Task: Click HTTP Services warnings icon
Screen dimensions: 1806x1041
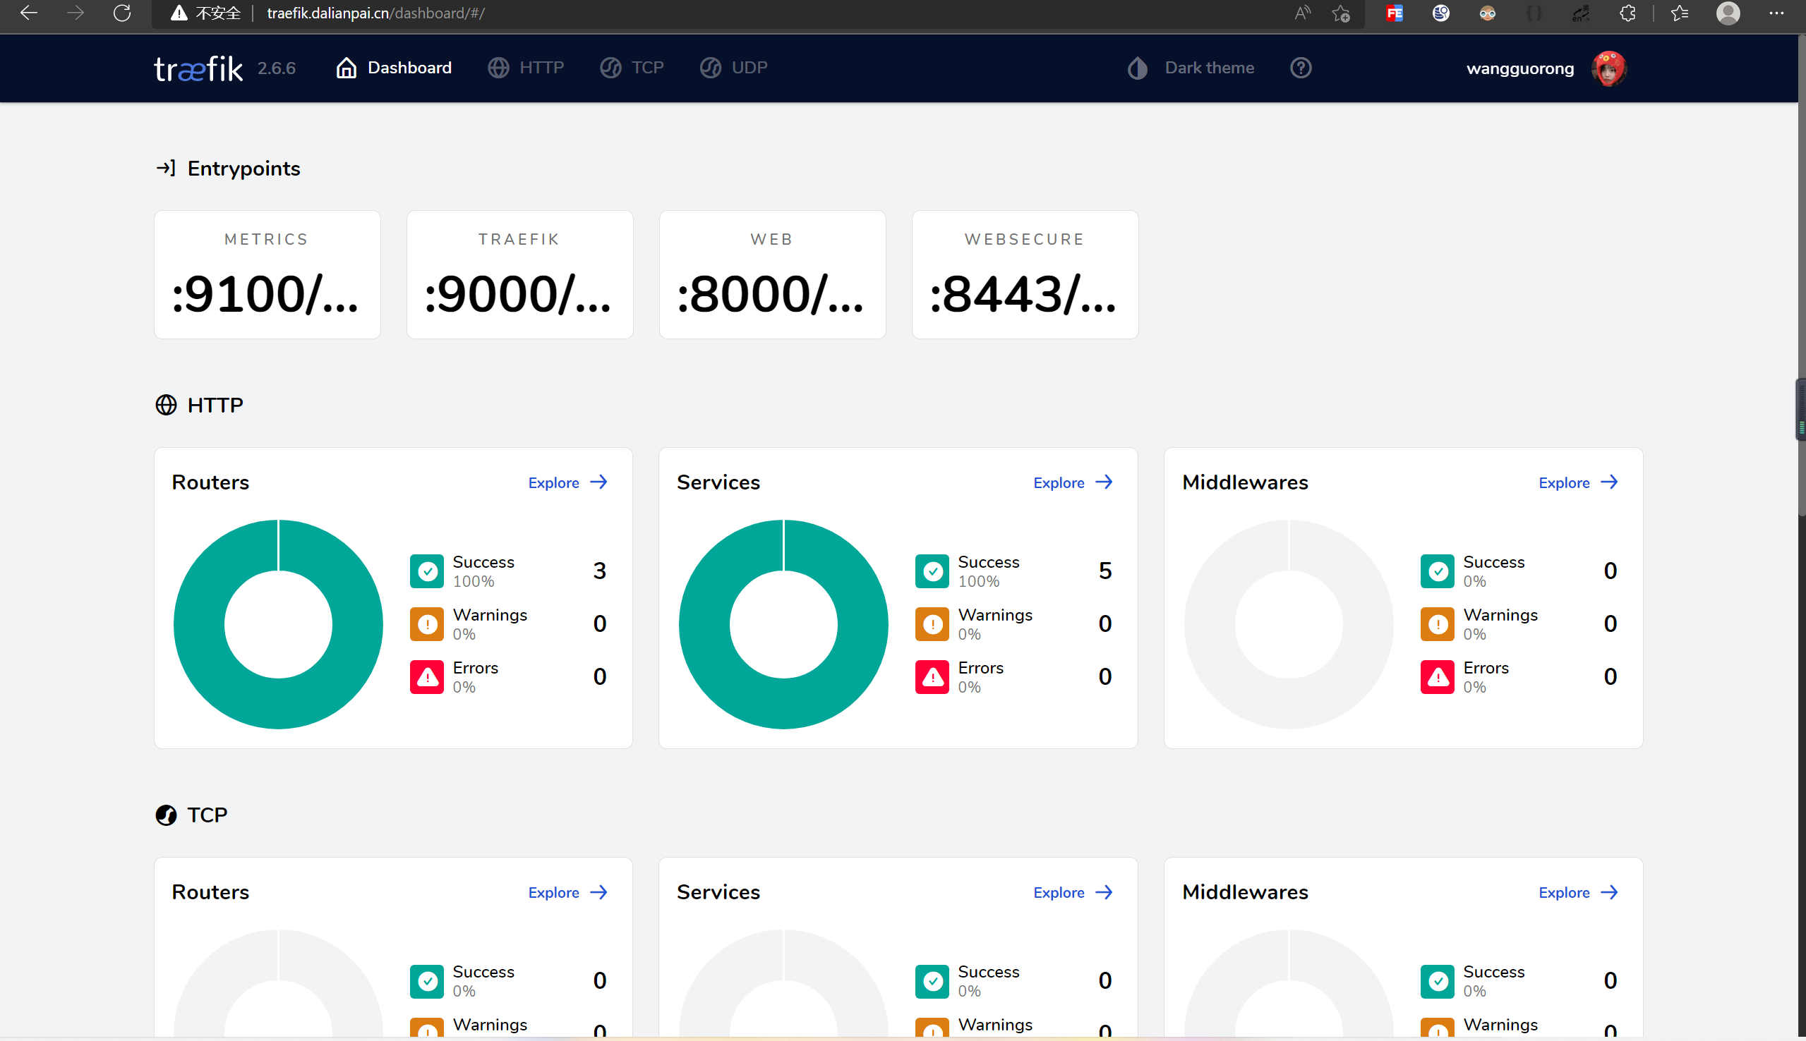Action: click(x=932, y=624)
